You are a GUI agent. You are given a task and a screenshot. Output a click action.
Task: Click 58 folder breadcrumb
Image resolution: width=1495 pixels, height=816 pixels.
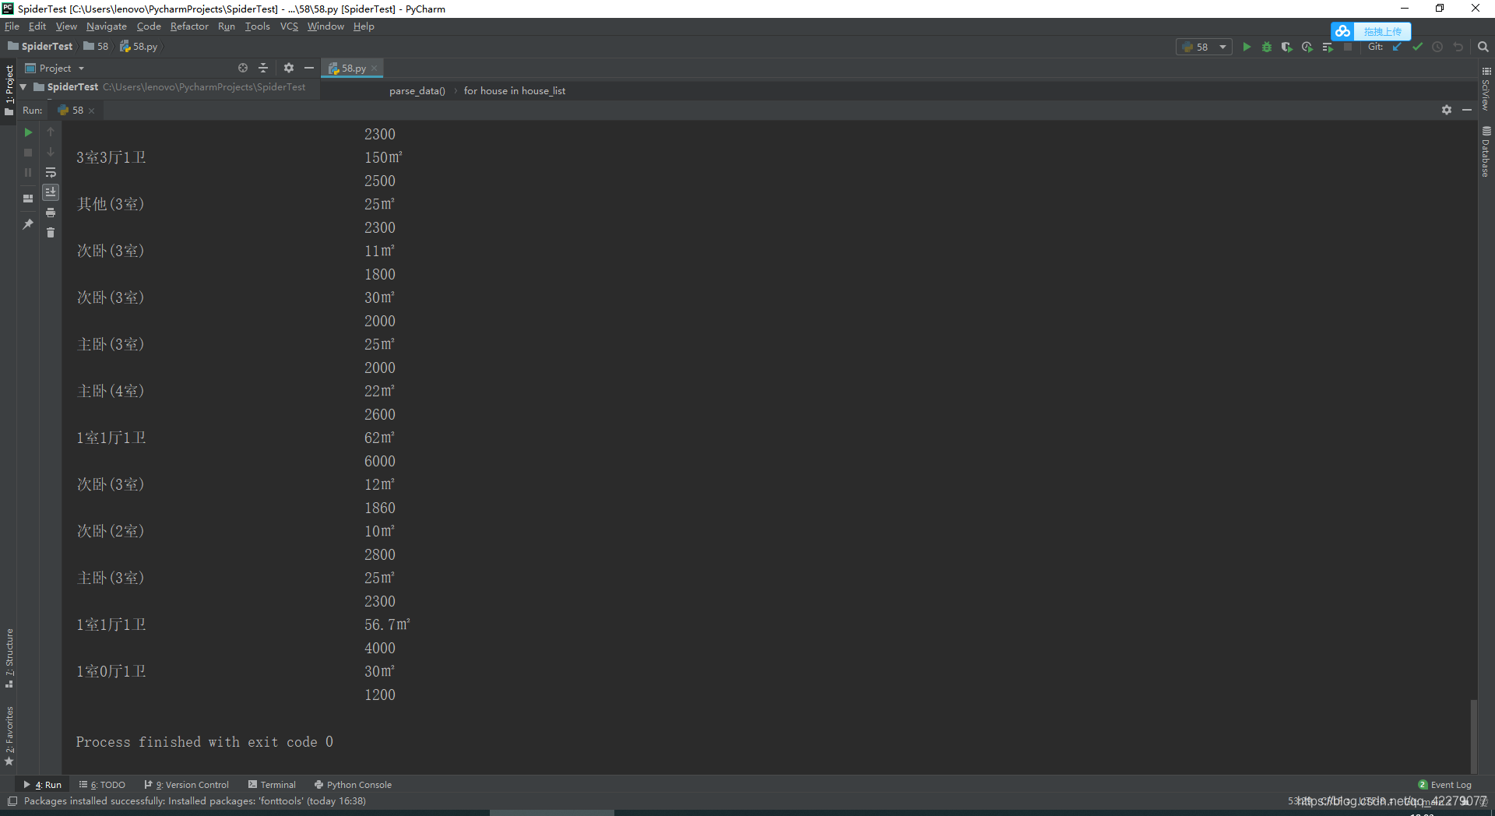(x=97, y=47)
